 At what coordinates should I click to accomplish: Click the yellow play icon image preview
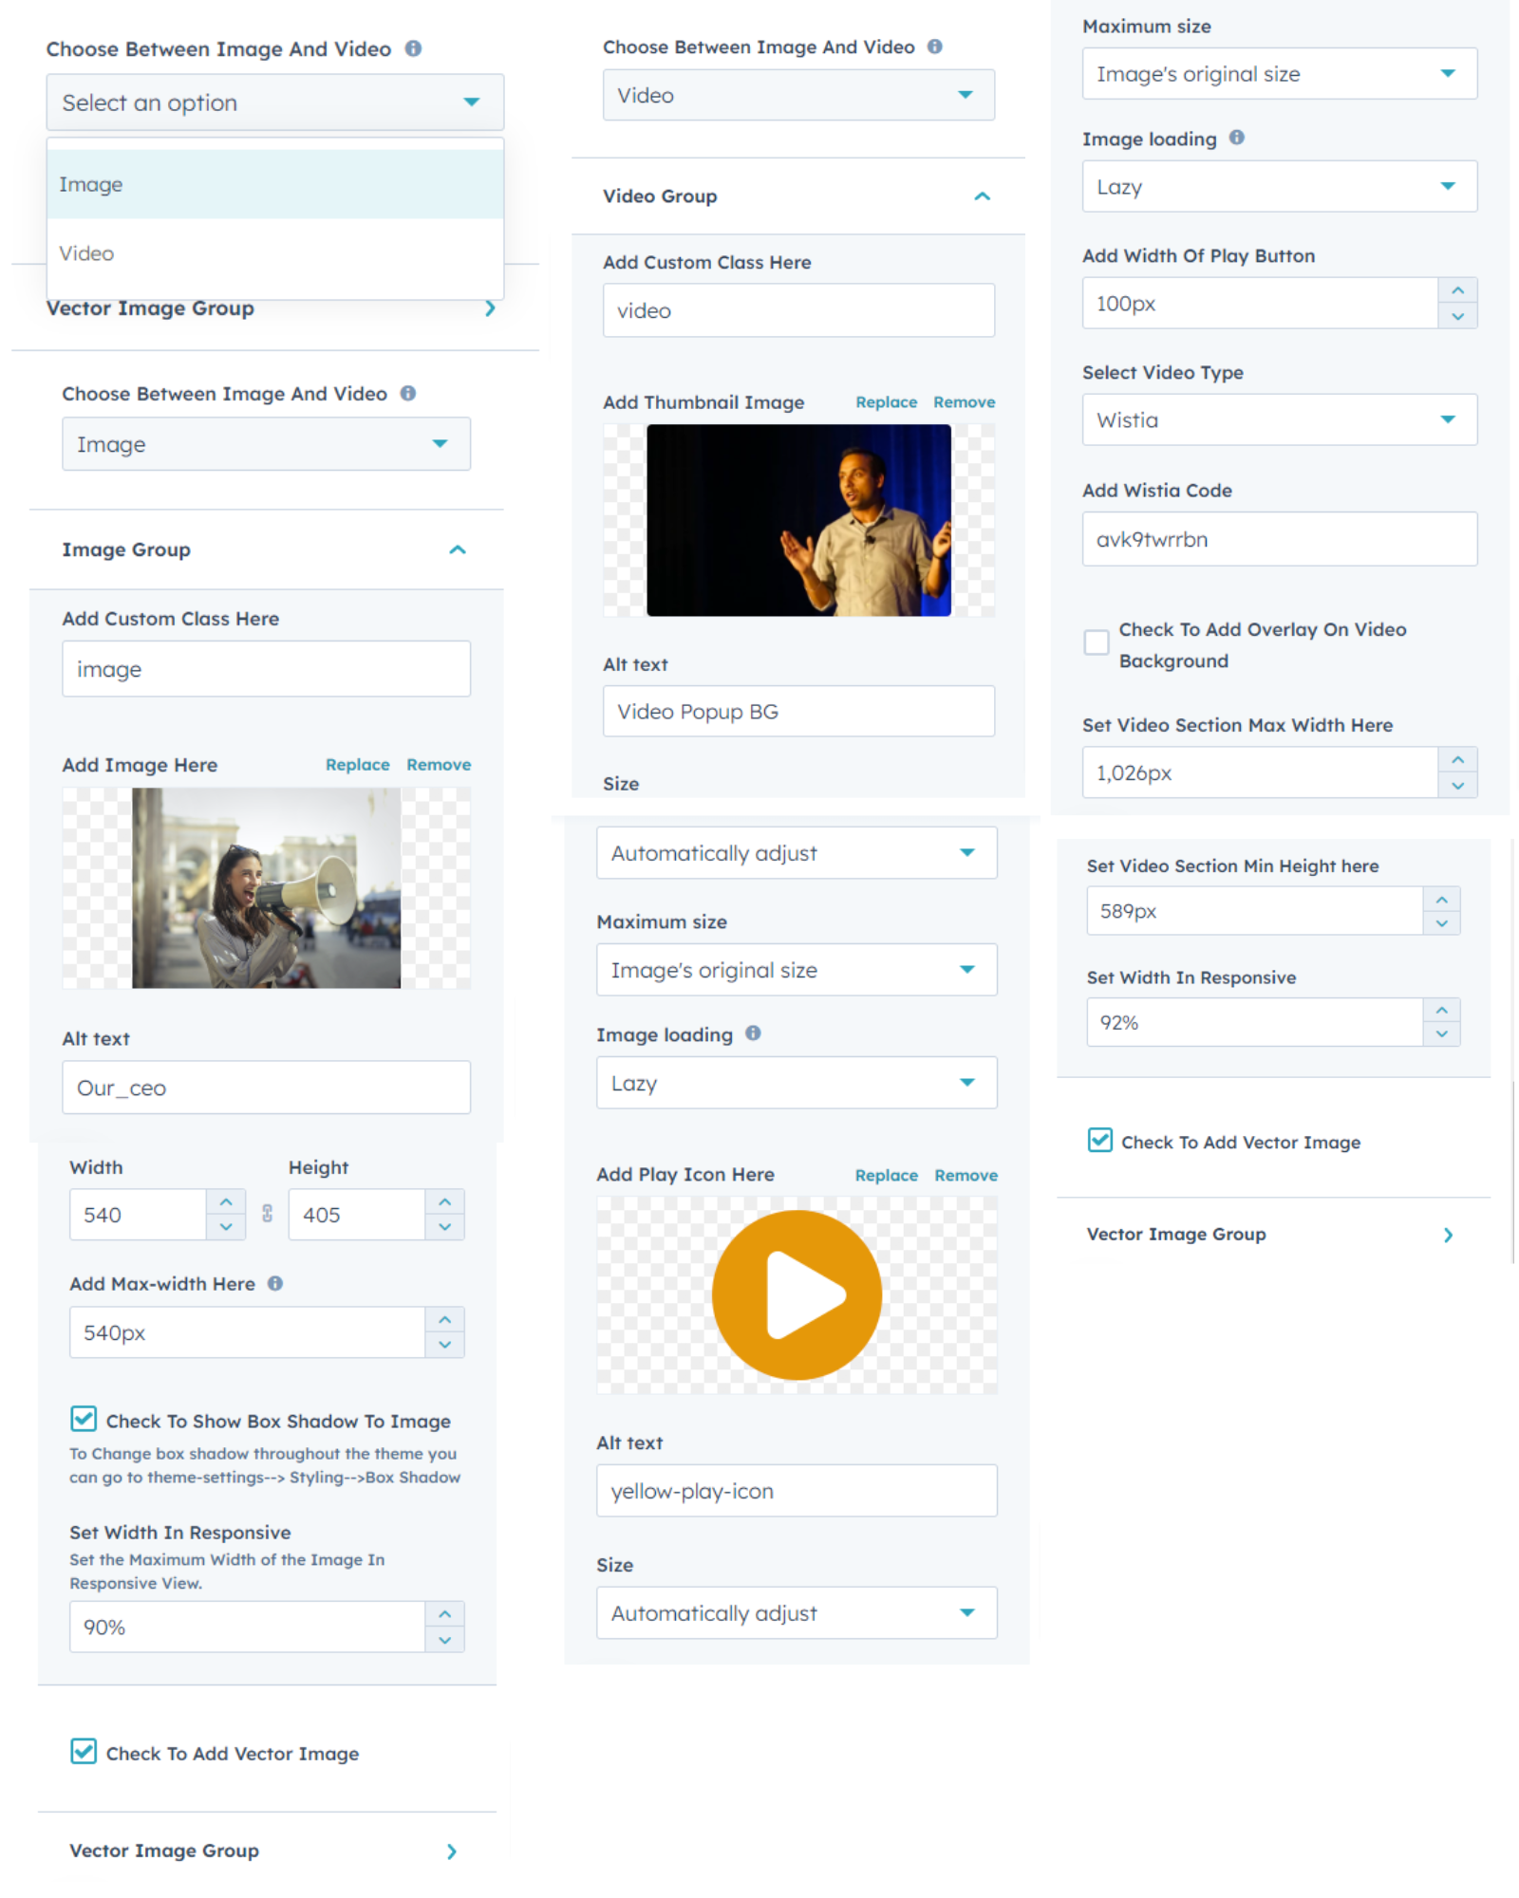pyautogui.click(x=796, y=1293)
